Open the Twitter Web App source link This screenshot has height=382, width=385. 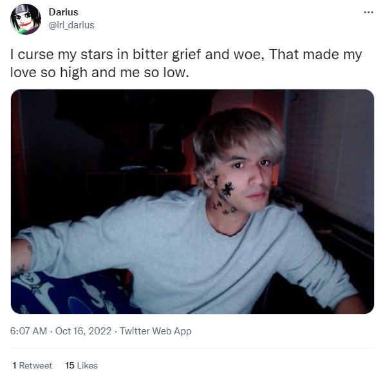point(155,331)
